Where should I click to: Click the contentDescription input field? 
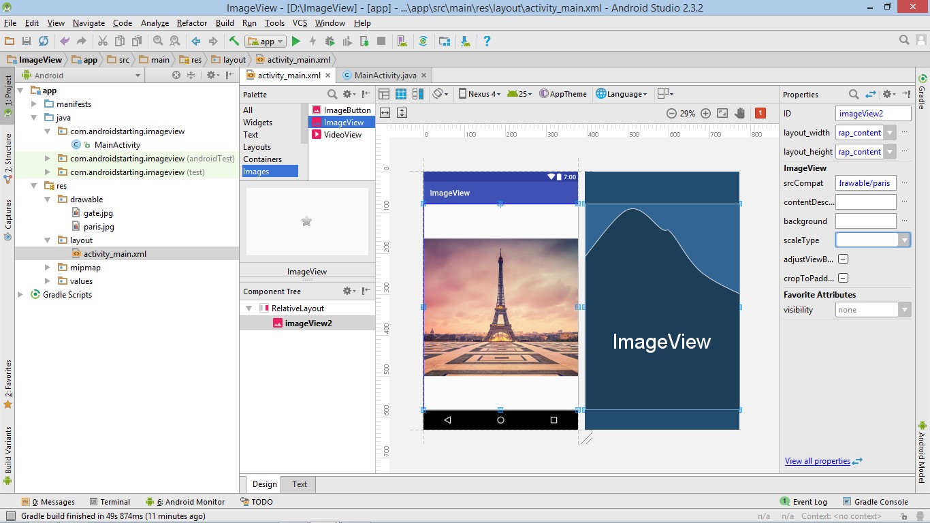pyautogui.click(x=865, y=202)
